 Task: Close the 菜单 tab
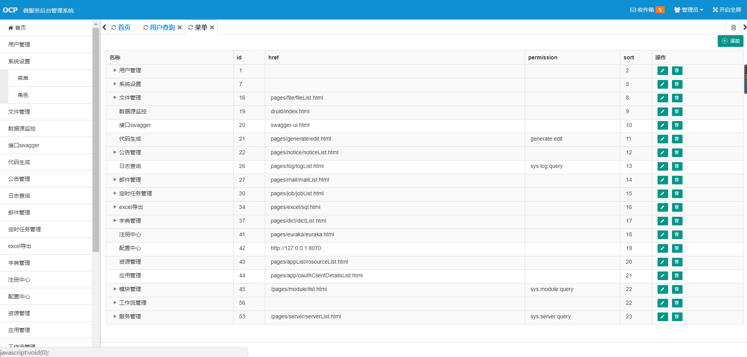click(212, 27)
